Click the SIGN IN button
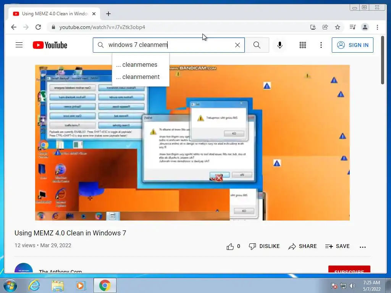This screenshot has height=293, width=391. tap(352, 45)
